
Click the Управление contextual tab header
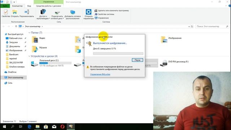(x=49, y=2)
